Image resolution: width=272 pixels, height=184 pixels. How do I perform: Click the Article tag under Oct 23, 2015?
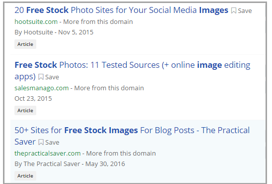click(25, 110)
